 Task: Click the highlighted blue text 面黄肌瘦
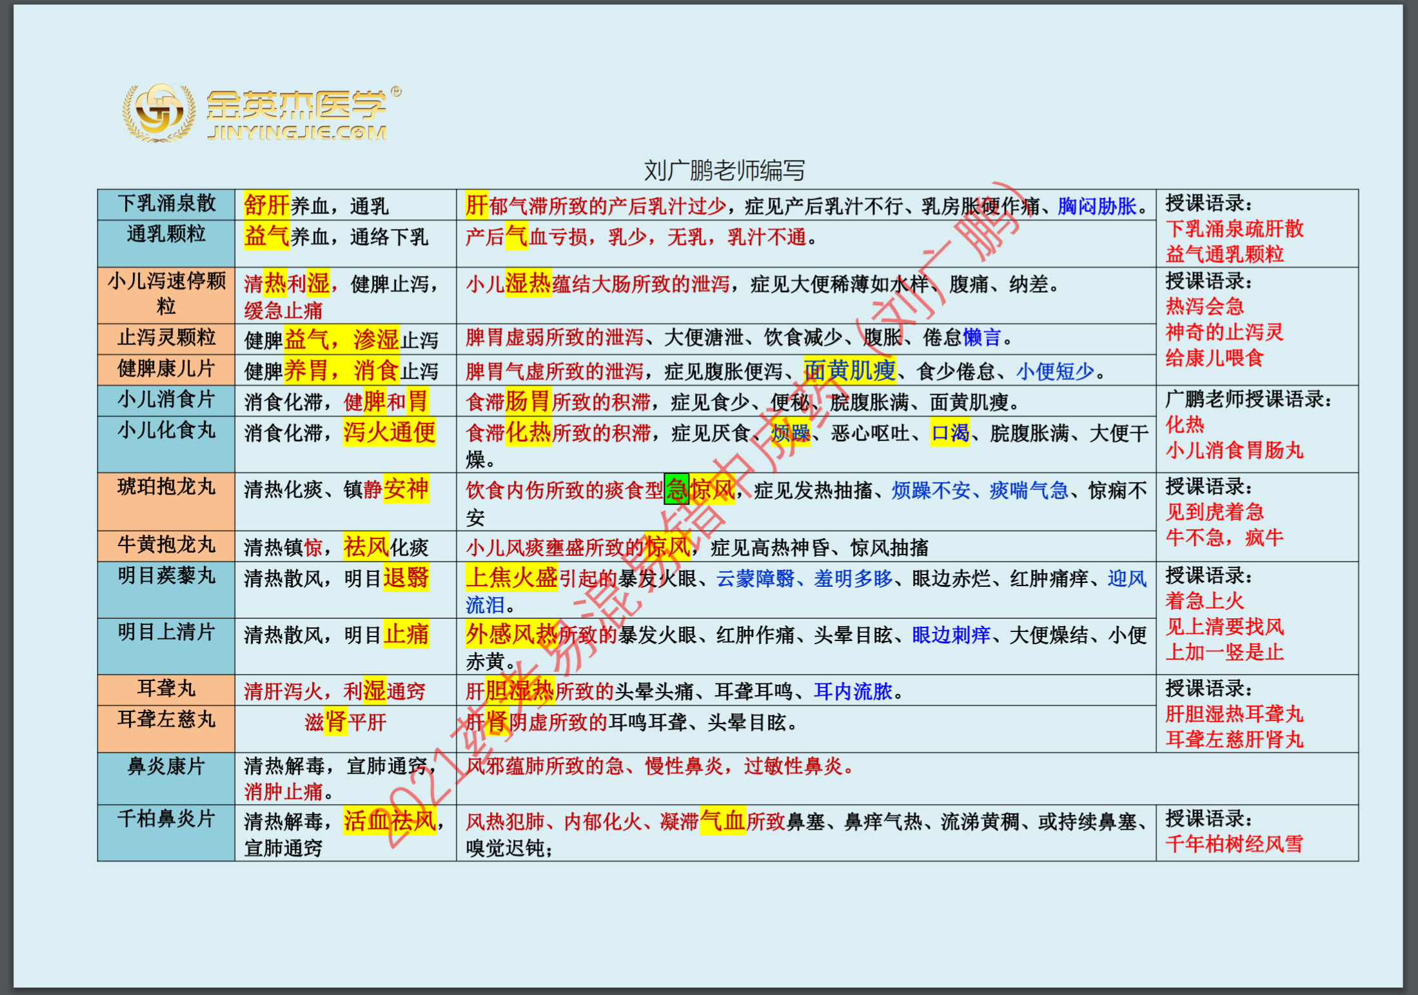point(849,370)
